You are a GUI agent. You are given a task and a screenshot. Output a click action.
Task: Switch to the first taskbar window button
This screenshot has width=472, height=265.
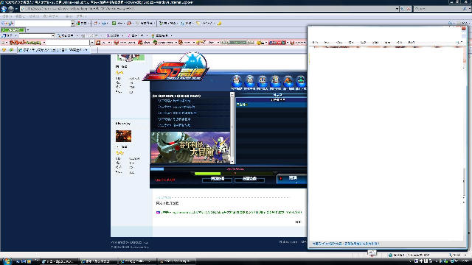click(x=59, y=261)
